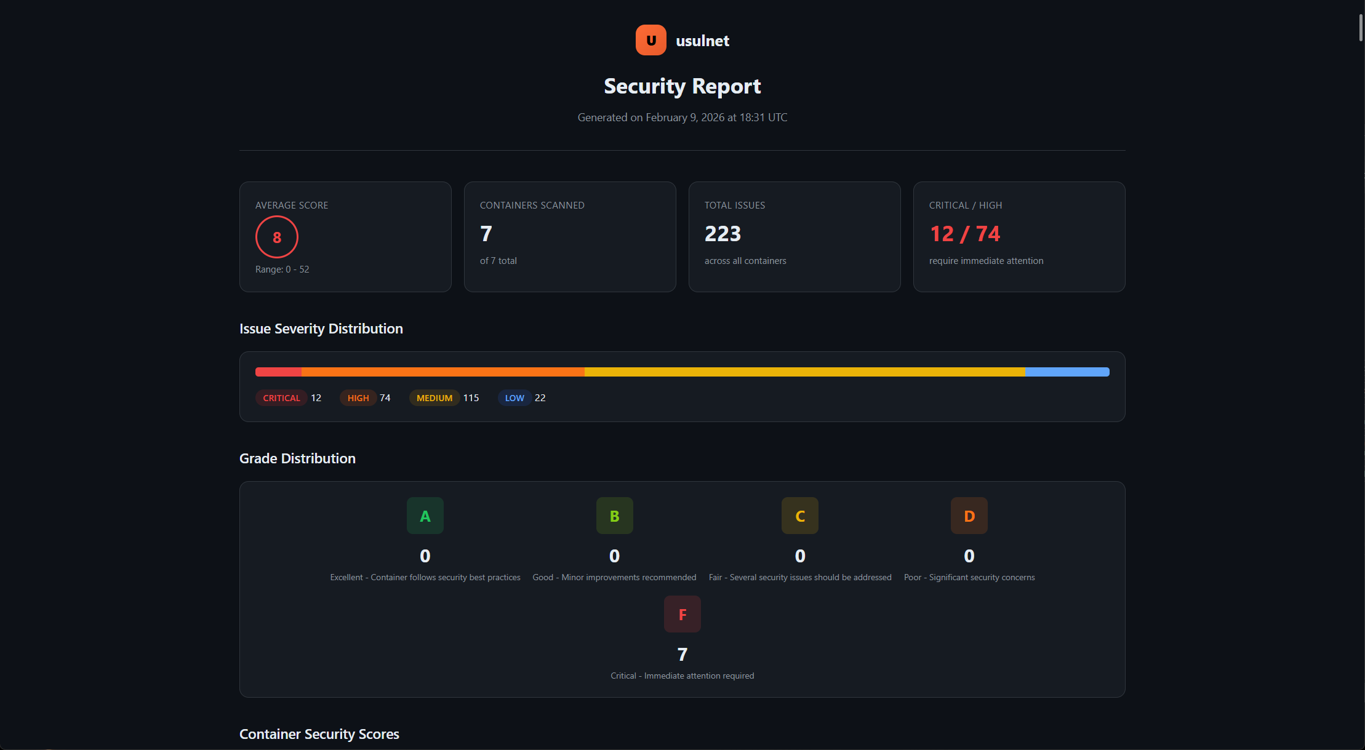Click the CRITICAL severity pill
1365x750 pixels.
click(x=281, y=397)
